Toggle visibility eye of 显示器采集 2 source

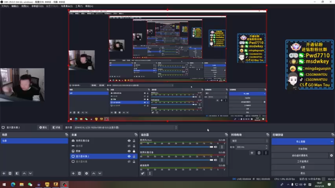click(129, 156)
